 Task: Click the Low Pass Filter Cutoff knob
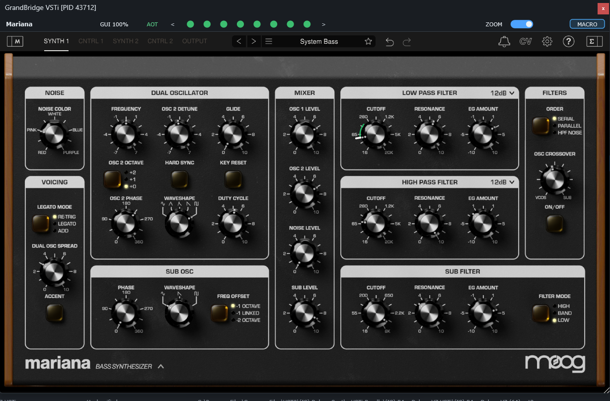pyautogui.click(x=376, y=134)
